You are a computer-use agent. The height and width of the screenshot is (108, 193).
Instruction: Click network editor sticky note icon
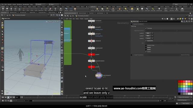click(180, 19)
